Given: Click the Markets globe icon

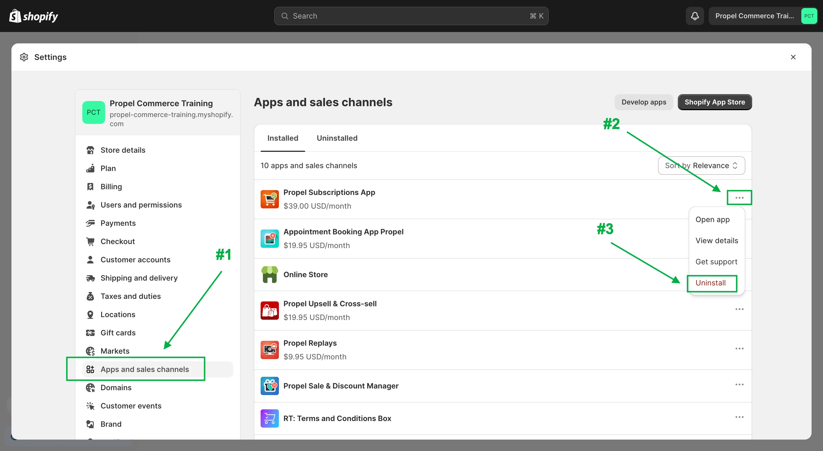Looking at the screenshot, I should coord(90,351).
